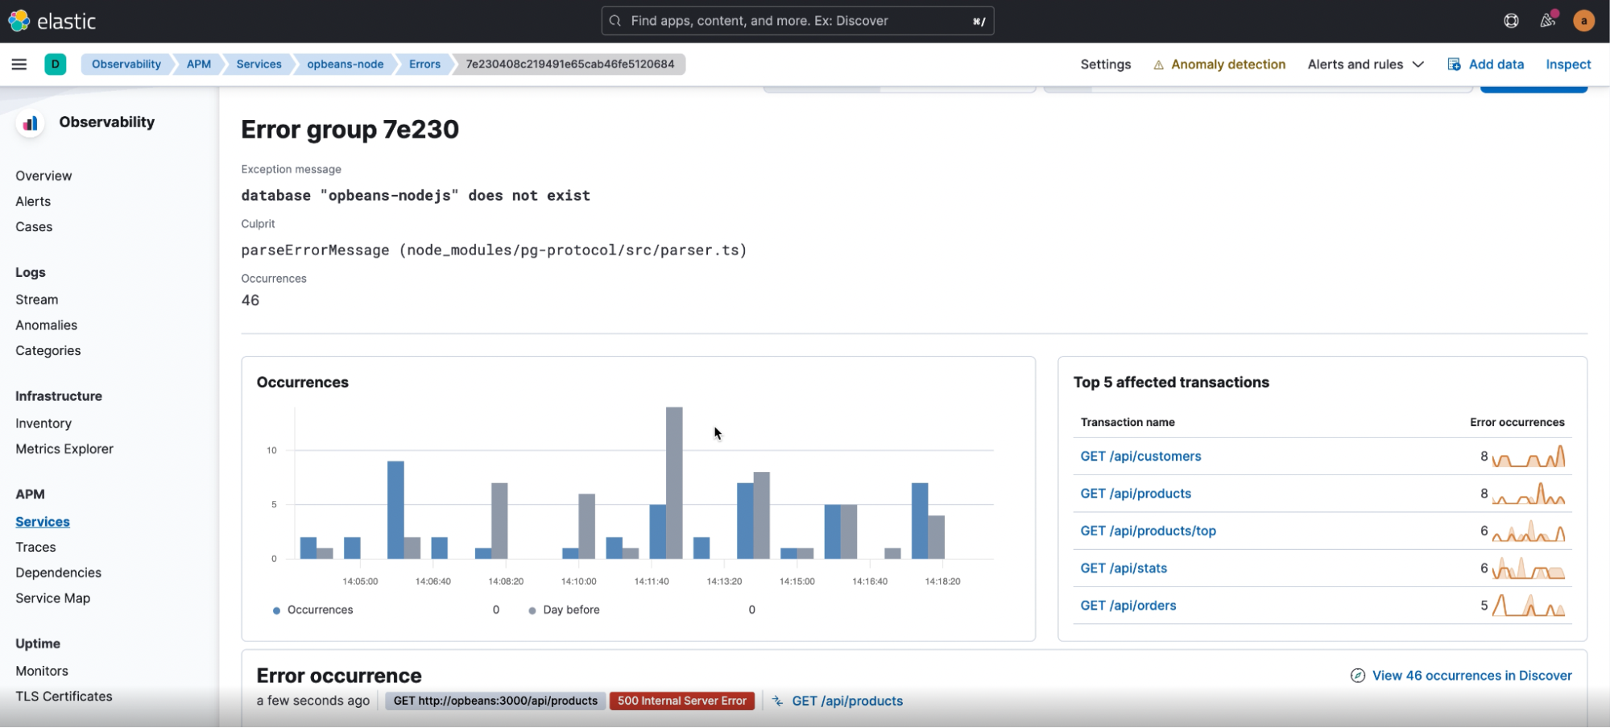
Task: Click the anomaly detection warning icon
Action: [x=1158, y=65]
